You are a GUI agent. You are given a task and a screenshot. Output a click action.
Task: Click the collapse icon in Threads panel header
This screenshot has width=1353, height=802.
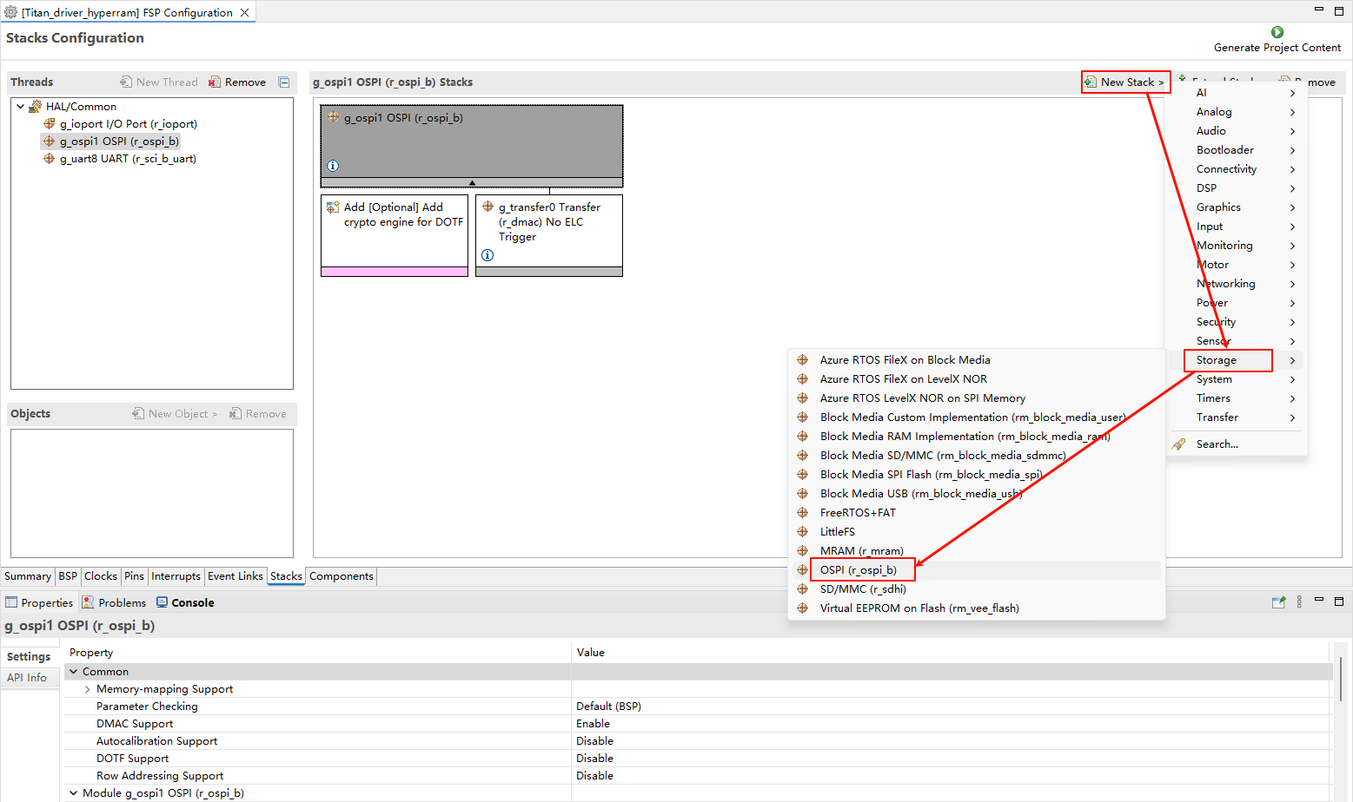284,82
